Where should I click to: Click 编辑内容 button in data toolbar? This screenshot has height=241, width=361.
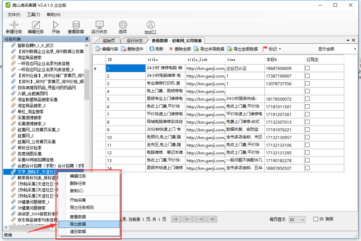tap(106, 49)
